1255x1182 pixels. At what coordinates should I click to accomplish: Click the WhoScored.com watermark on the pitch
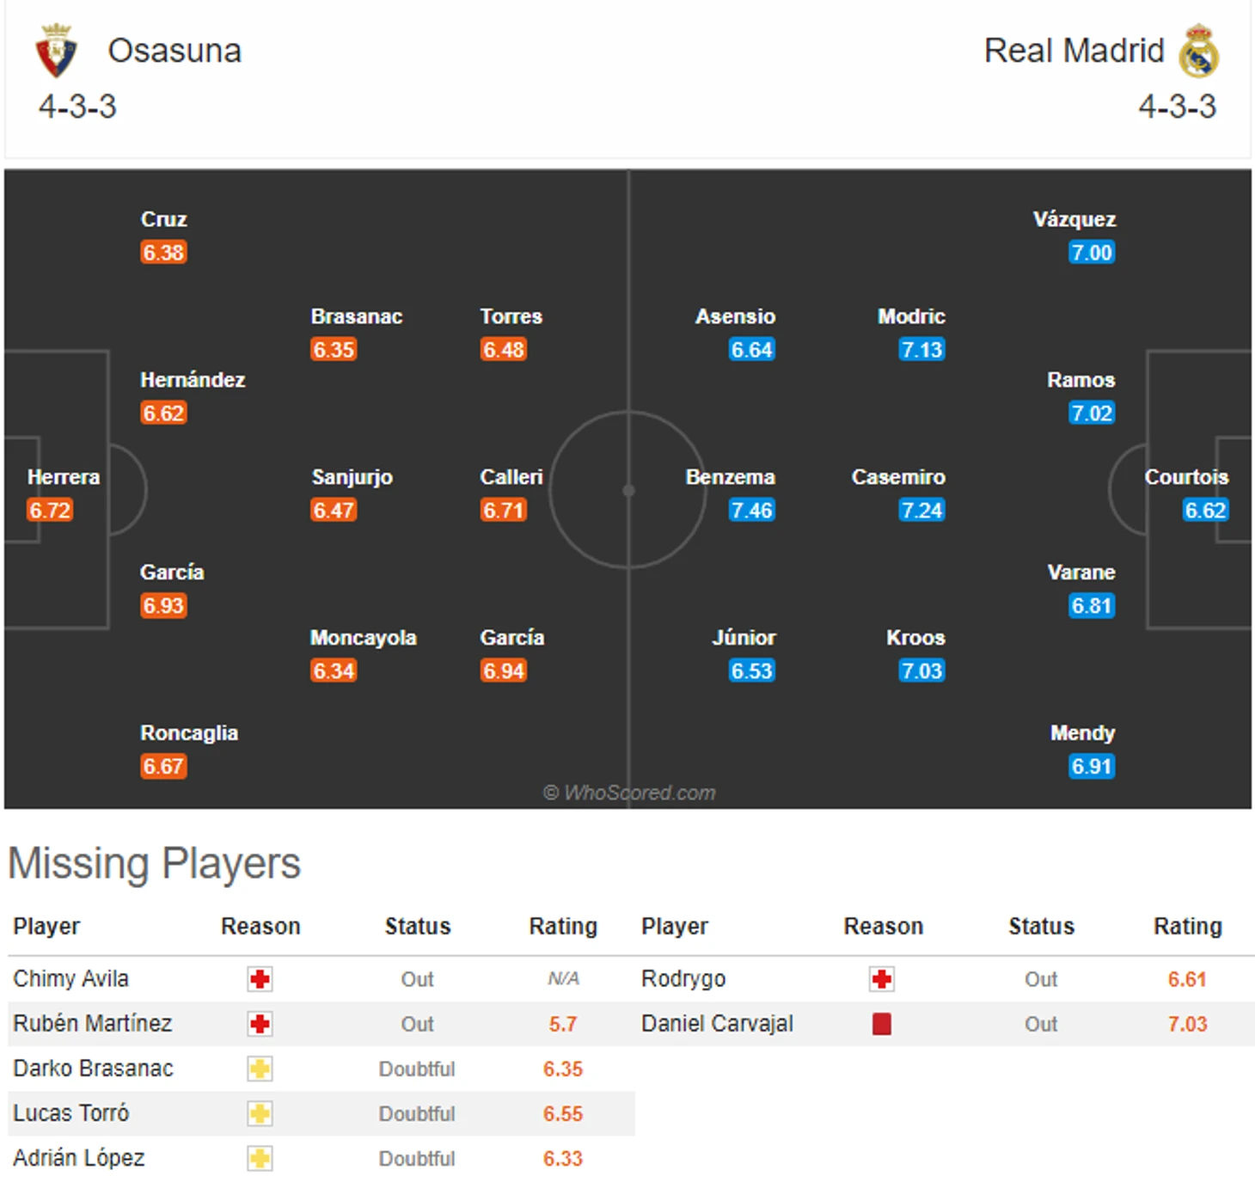coord(630,793)
